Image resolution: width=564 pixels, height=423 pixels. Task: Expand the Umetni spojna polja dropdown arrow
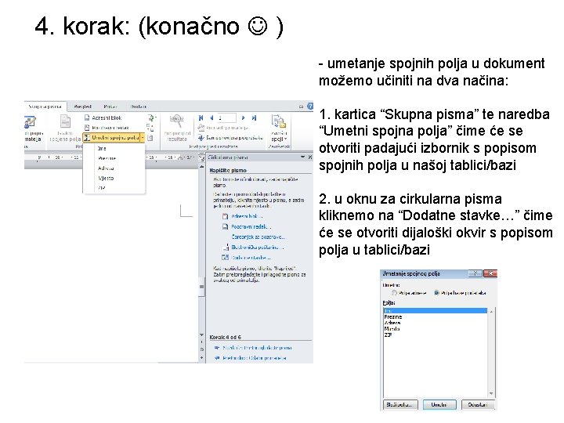pos(143,137)
